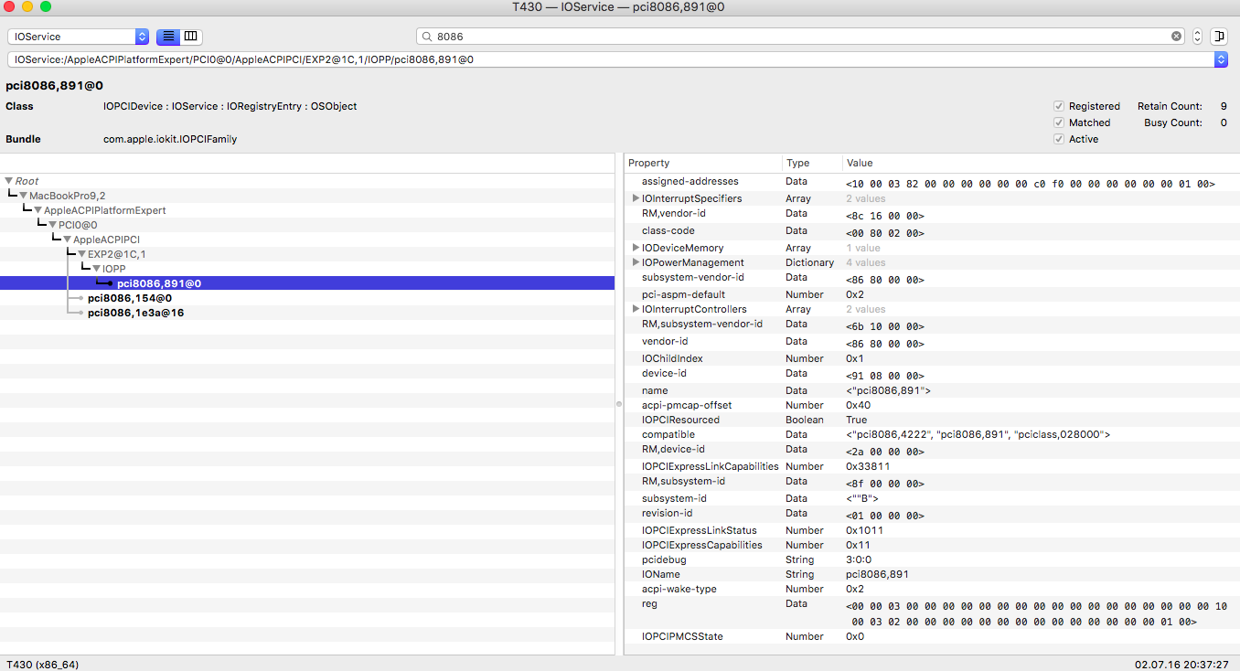The image size is (1240, 671).
Task: Toggle the Registered checkbox
Action: 1059,106
